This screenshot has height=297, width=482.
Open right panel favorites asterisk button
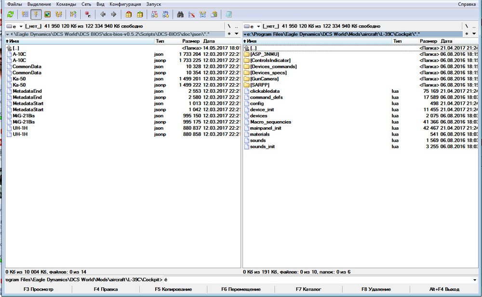coord(467,34)
